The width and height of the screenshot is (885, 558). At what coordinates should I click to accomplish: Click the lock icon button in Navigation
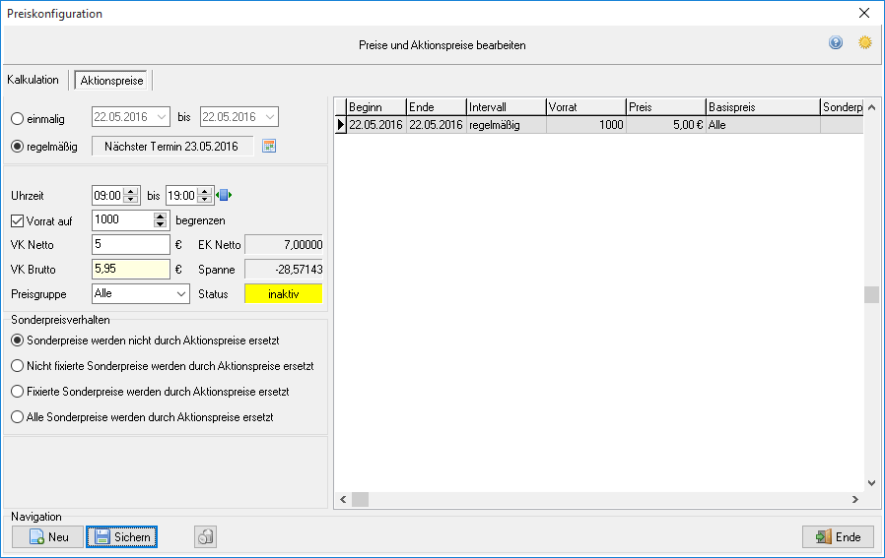click(205, 536)
